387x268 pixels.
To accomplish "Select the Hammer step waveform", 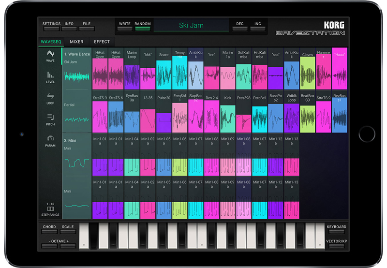I will tap(324, 69).
